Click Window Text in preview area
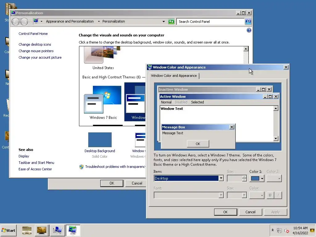 click(172, 109)
